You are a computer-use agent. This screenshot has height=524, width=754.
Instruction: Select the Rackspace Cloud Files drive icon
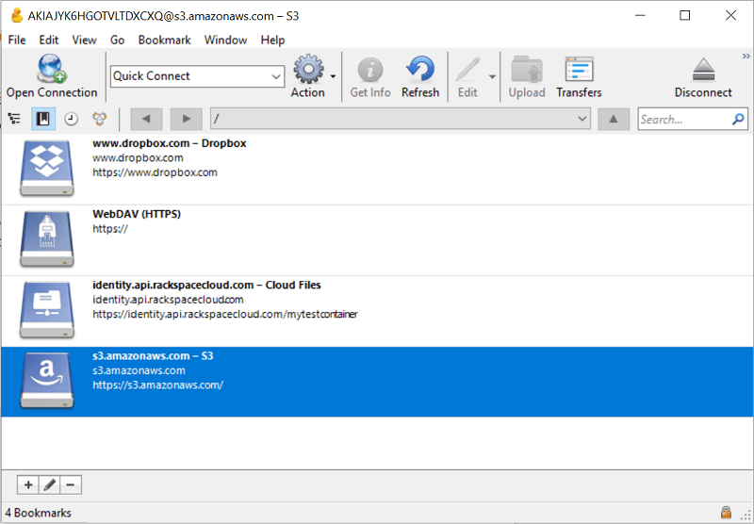[x=46, y=309]
